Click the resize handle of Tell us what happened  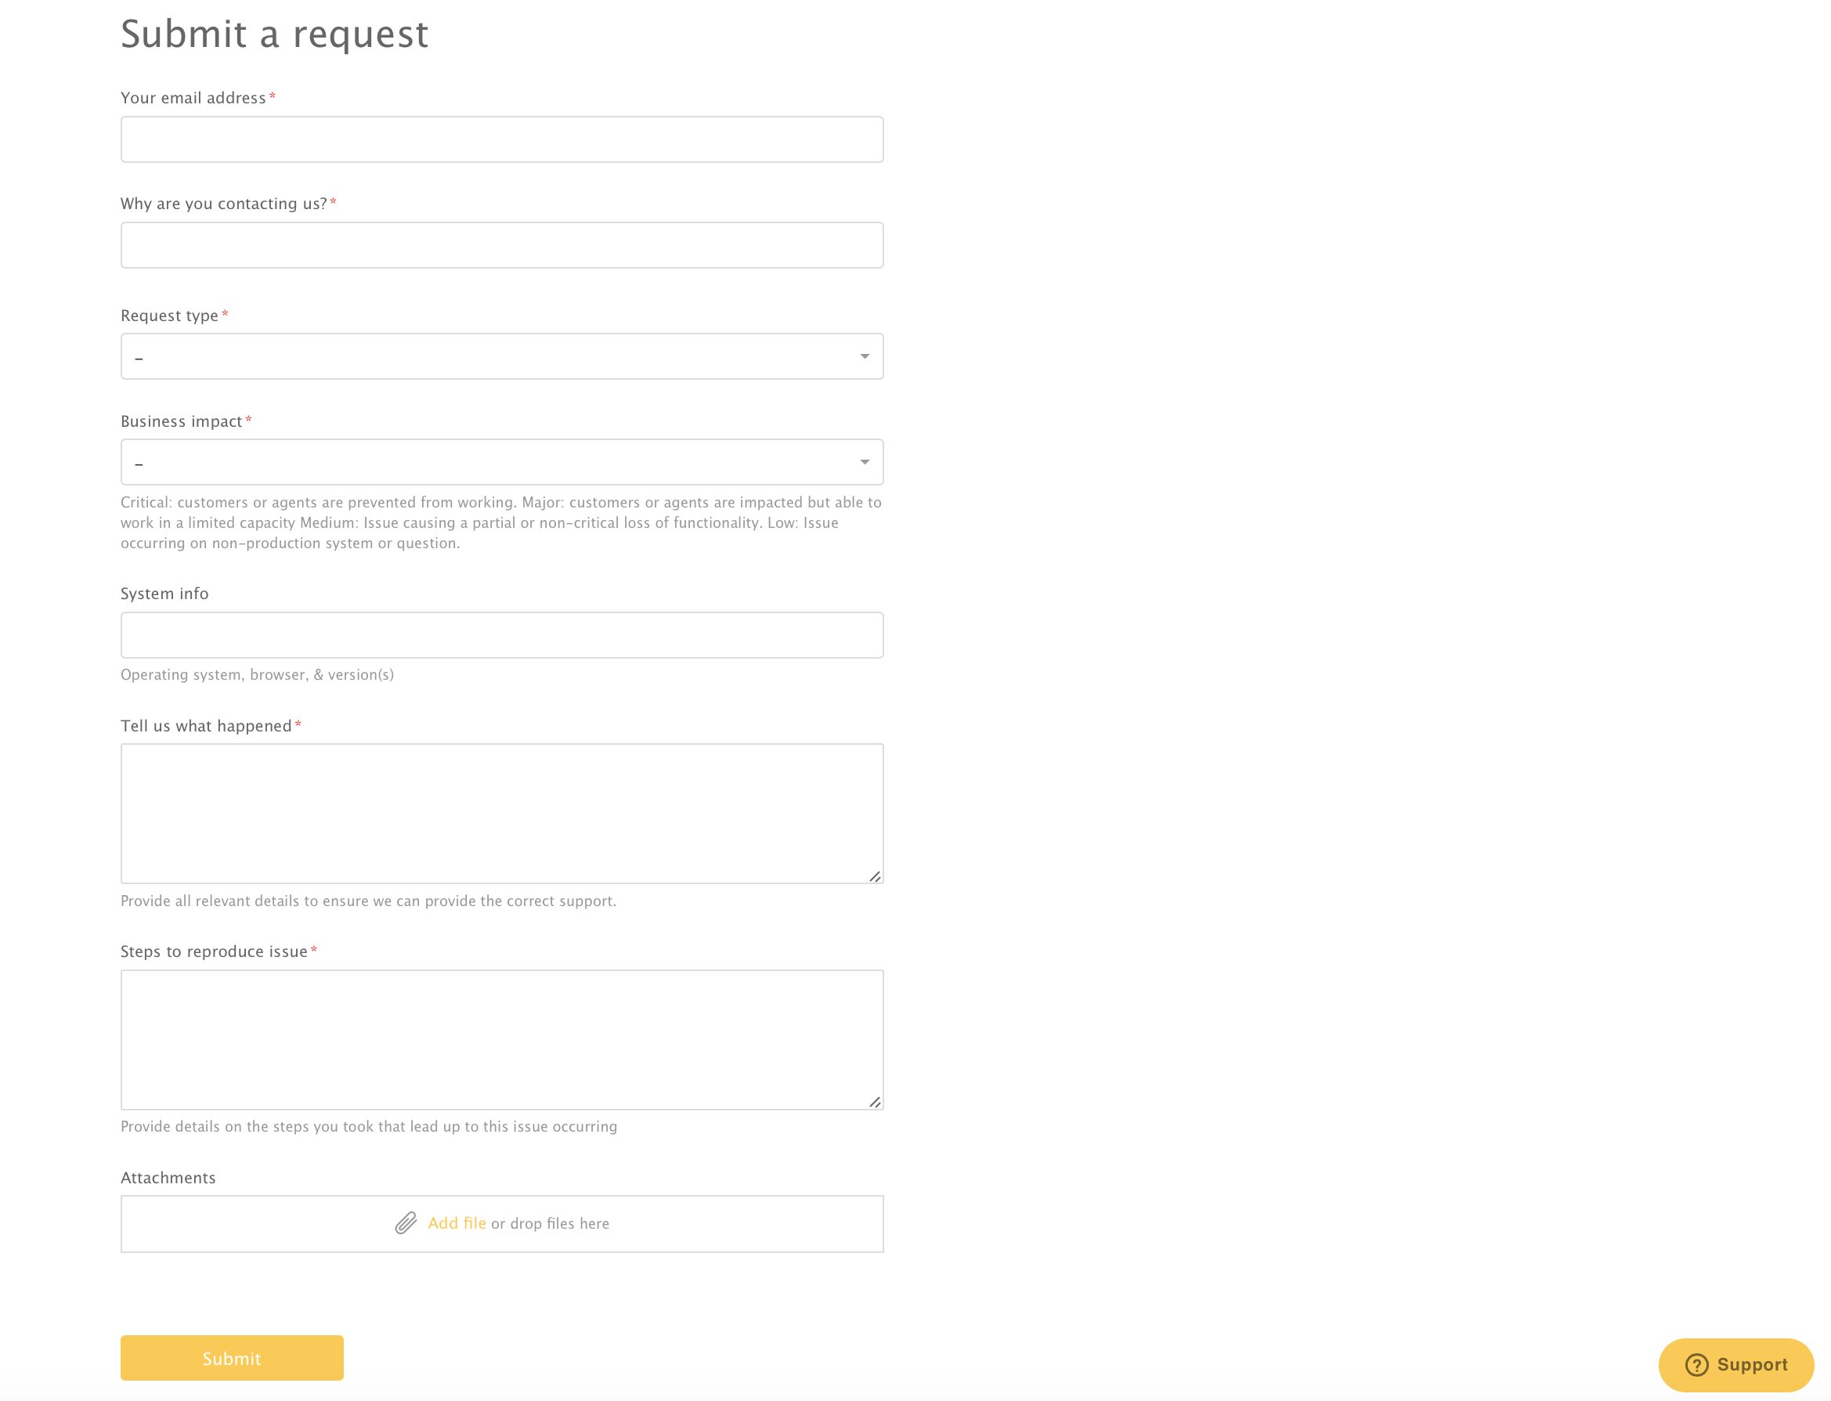[876, 876]
